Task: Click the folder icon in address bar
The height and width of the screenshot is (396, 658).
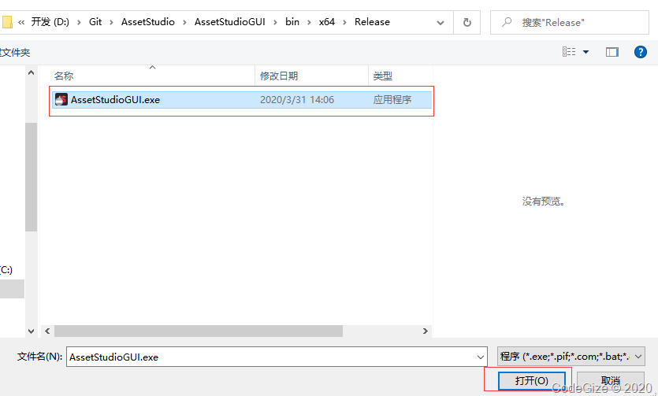Action: 6,22
